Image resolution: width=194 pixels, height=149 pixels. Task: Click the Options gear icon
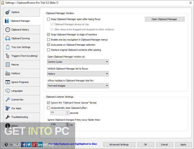(7, 12)
